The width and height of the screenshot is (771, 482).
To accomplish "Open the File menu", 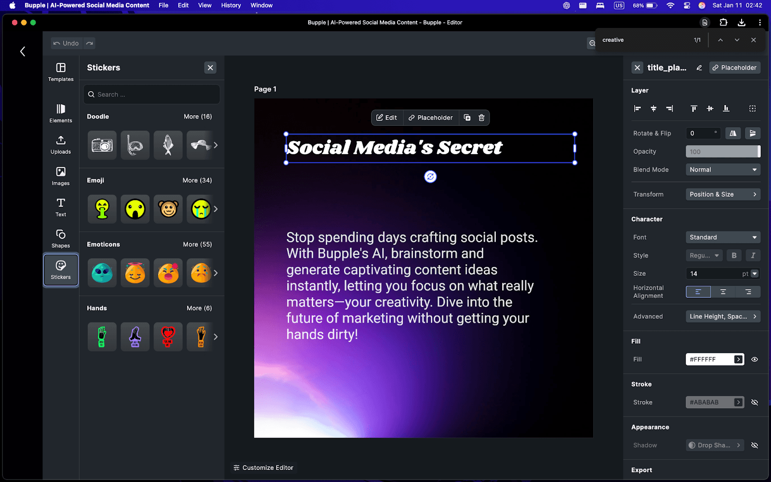I will [x=163, y=5].
